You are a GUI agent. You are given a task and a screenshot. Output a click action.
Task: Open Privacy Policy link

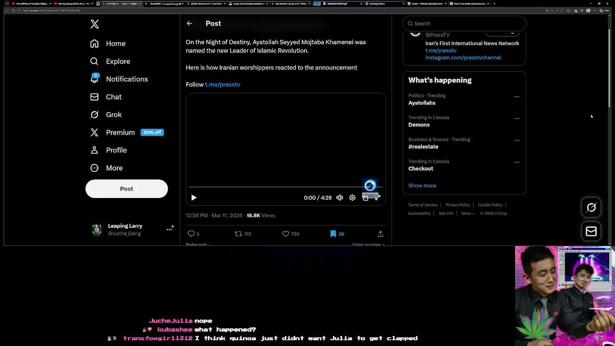[x=458, y=205]
